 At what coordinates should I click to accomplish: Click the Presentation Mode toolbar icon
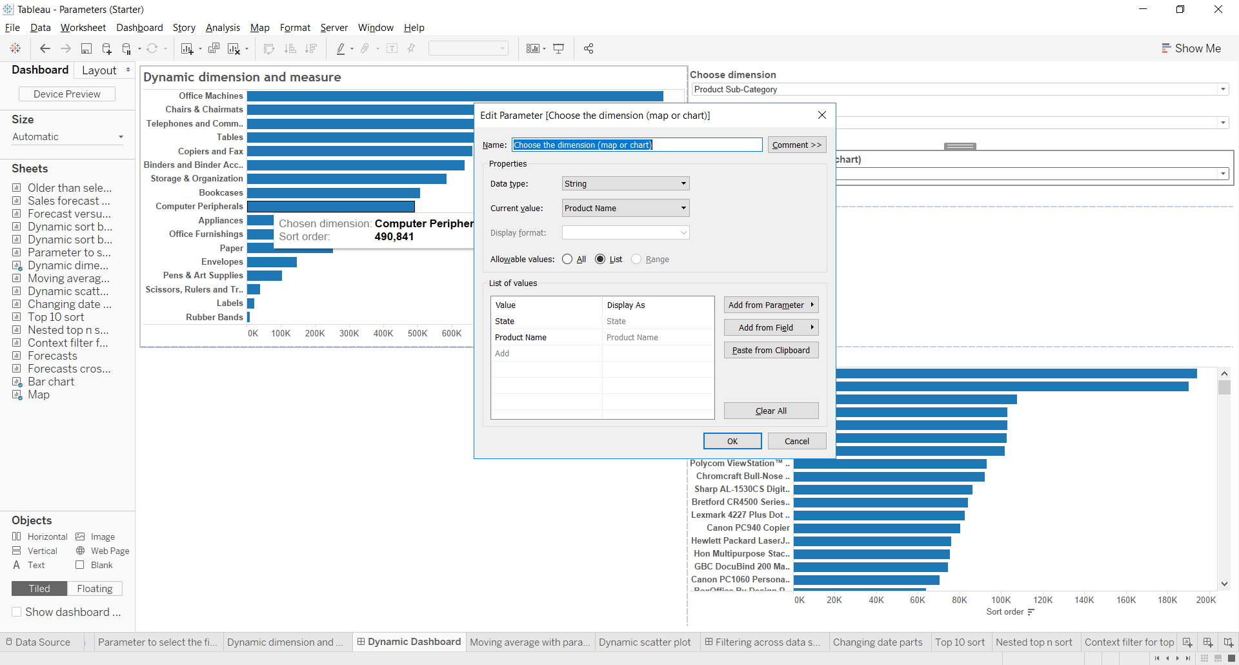pos(559,48)
